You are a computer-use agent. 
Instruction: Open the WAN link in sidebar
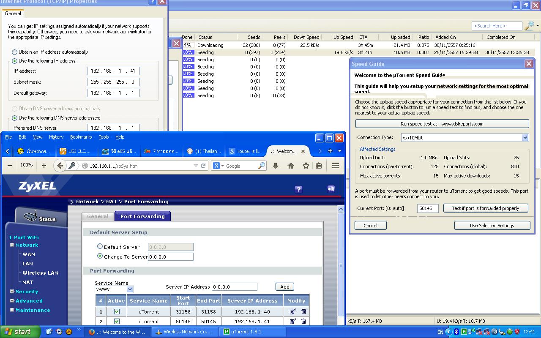(29, 254)
